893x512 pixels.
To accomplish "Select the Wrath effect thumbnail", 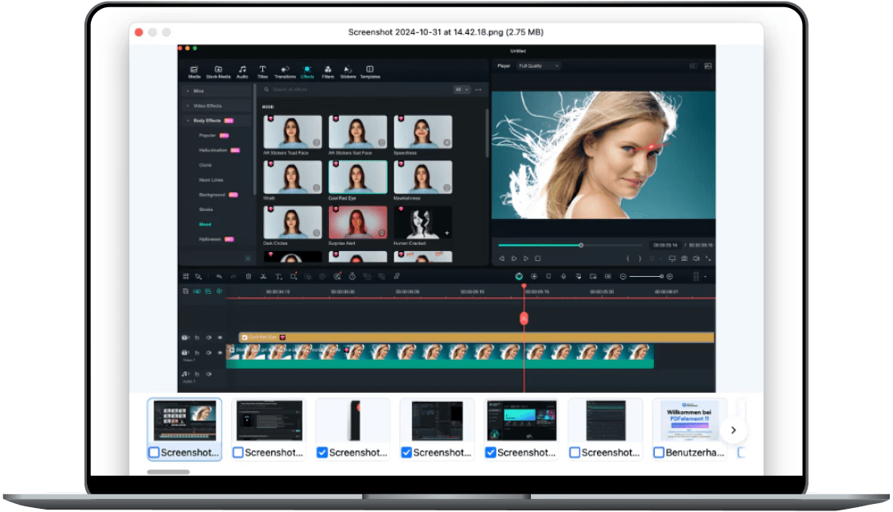I will click(293, 177).
